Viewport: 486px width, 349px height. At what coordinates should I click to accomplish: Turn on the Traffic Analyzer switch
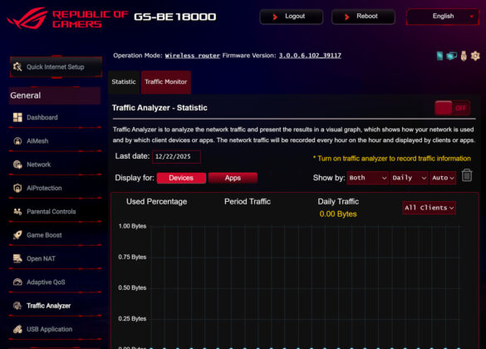(x=453, y=108)
